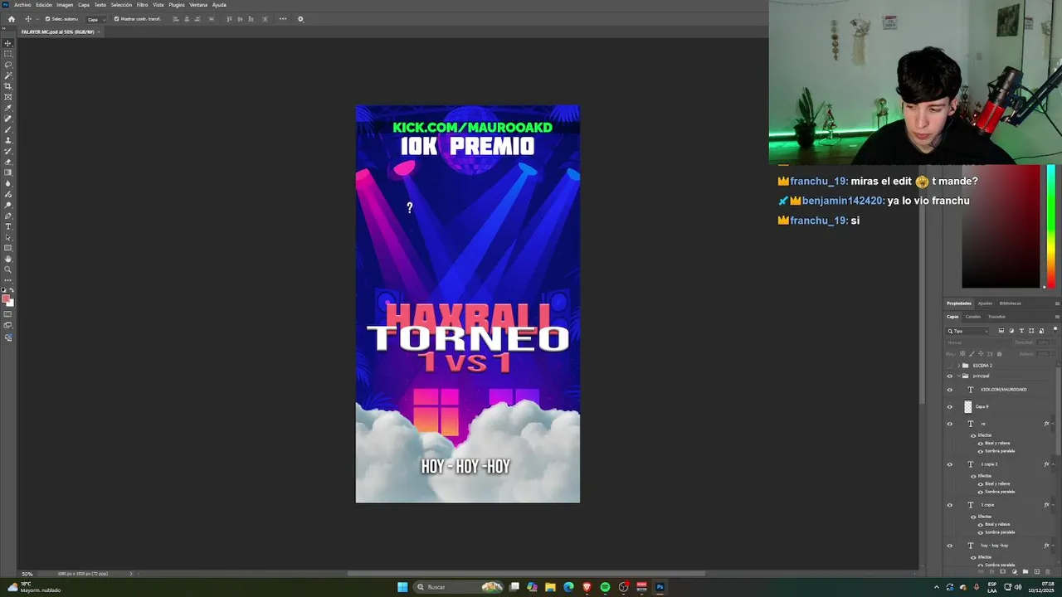Open the options bar settings gear
This screenshot has width=1062, height=597.
click(300, 19)
